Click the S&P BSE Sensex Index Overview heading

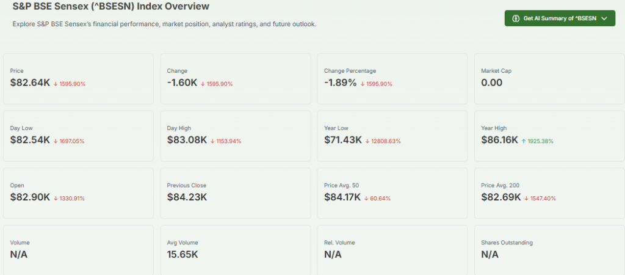coord(110,7)
